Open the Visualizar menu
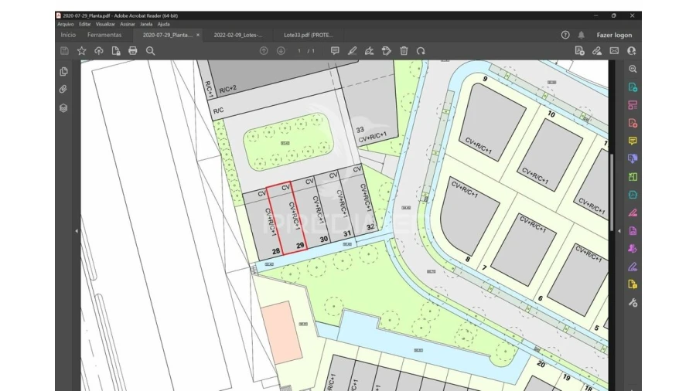Viewport: 696px width, 391px height. coord(105,24)
